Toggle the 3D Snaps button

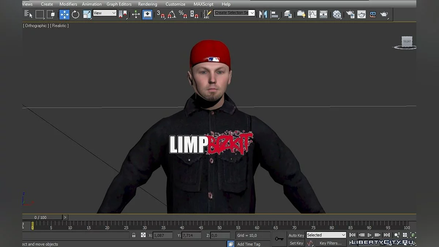[x=160, y=14]
